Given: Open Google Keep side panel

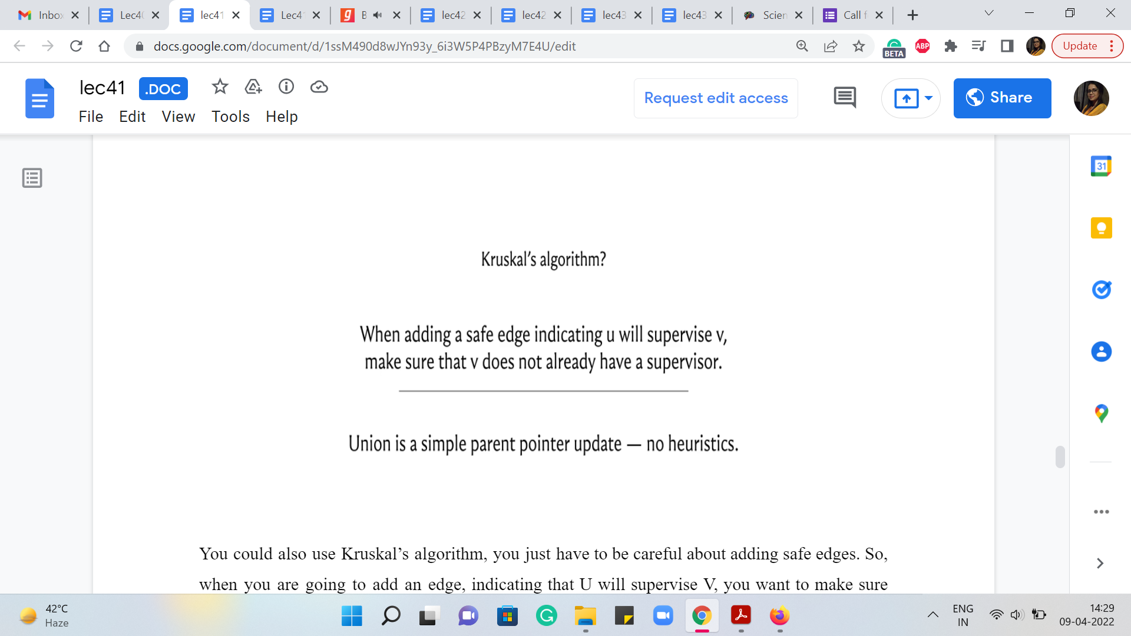Looking at the screenshot, I should point(1101,228).
